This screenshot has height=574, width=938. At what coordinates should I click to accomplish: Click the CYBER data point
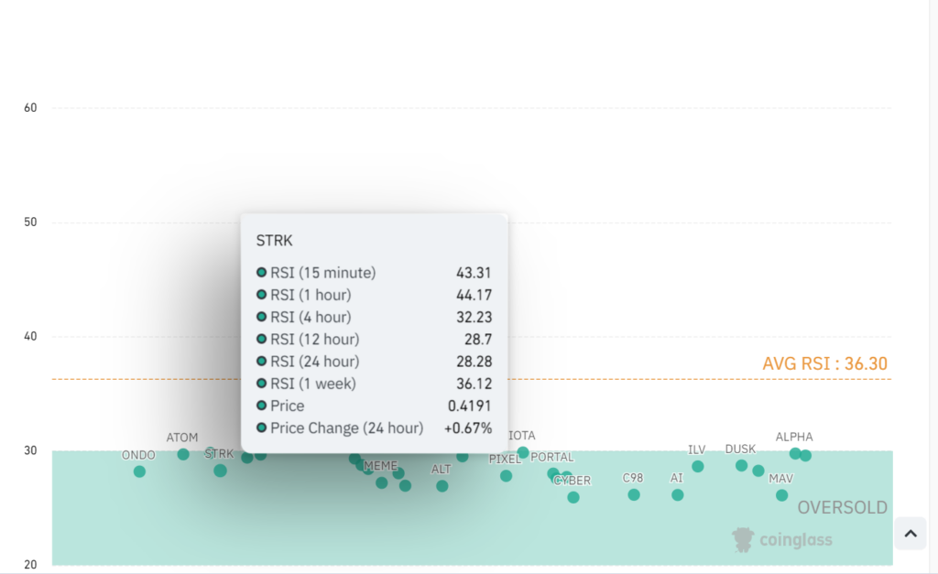[x=573, y=497]
